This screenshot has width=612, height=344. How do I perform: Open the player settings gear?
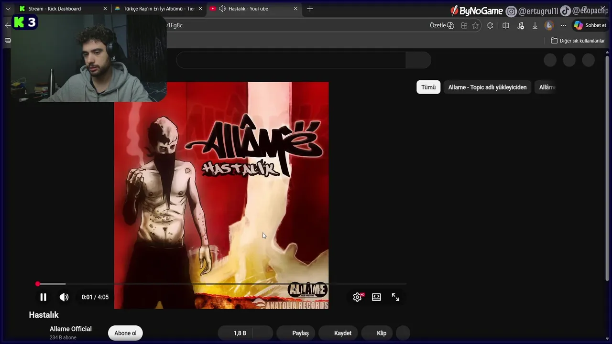[357, 297]
